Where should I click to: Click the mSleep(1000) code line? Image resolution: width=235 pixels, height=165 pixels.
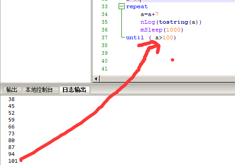162,30
